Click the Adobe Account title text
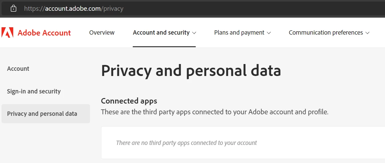The image size is (385, 163). tap(44, 33)
